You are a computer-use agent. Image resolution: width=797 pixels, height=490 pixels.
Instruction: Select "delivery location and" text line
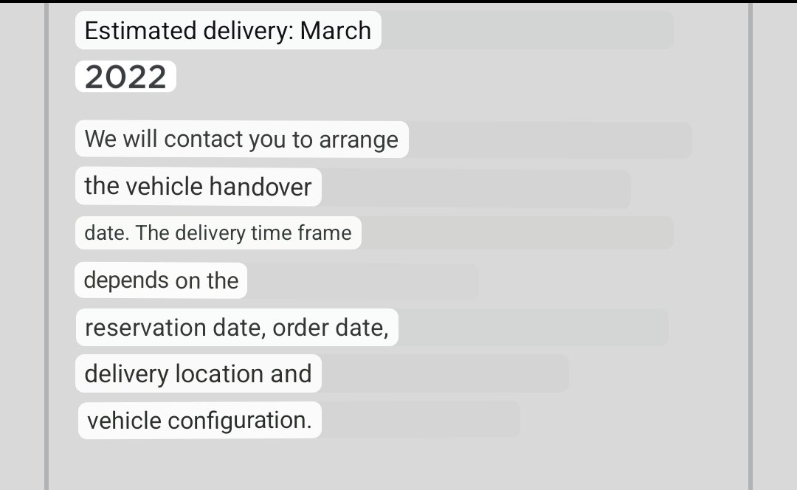click(x=198, y=373)
